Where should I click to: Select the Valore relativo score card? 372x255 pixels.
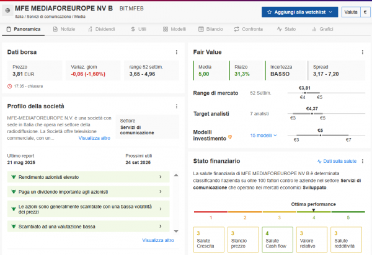pyautogui.click(x=312, y=240)
